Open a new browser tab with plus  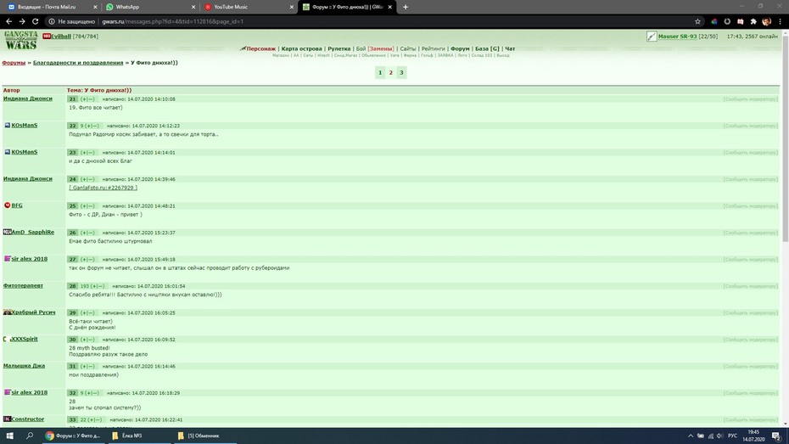click(406, 7)
